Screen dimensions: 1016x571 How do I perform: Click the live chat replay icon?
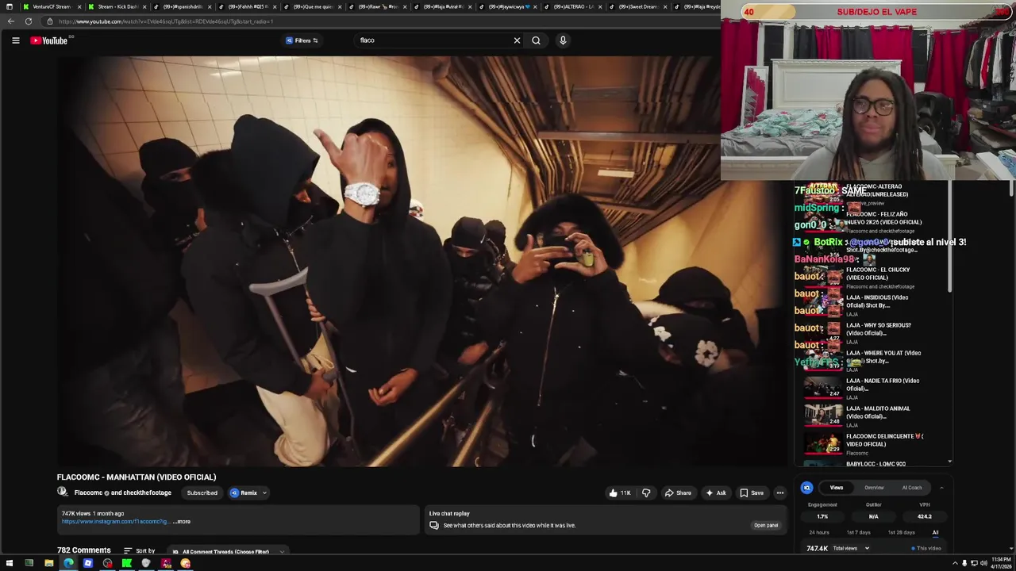coord(434,525)
